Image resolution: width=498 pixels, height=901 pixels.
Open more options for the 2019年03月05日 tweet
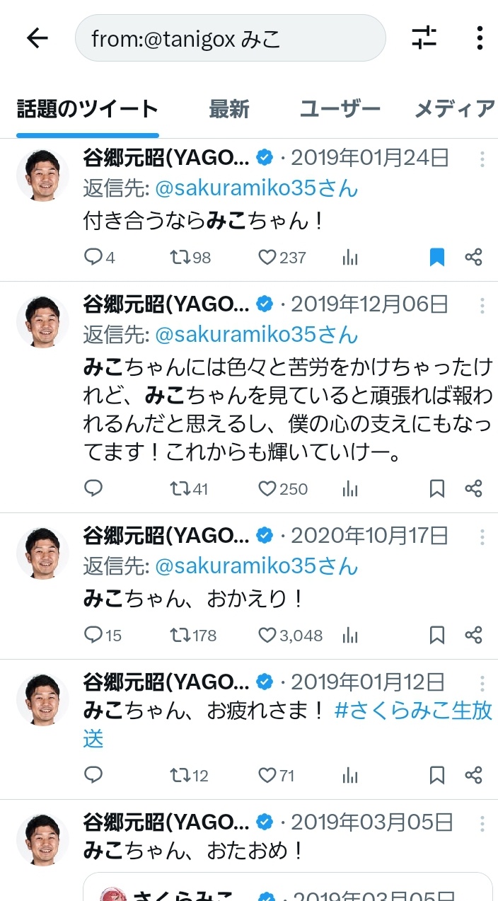pyautogui.click(x=482, y=823)
